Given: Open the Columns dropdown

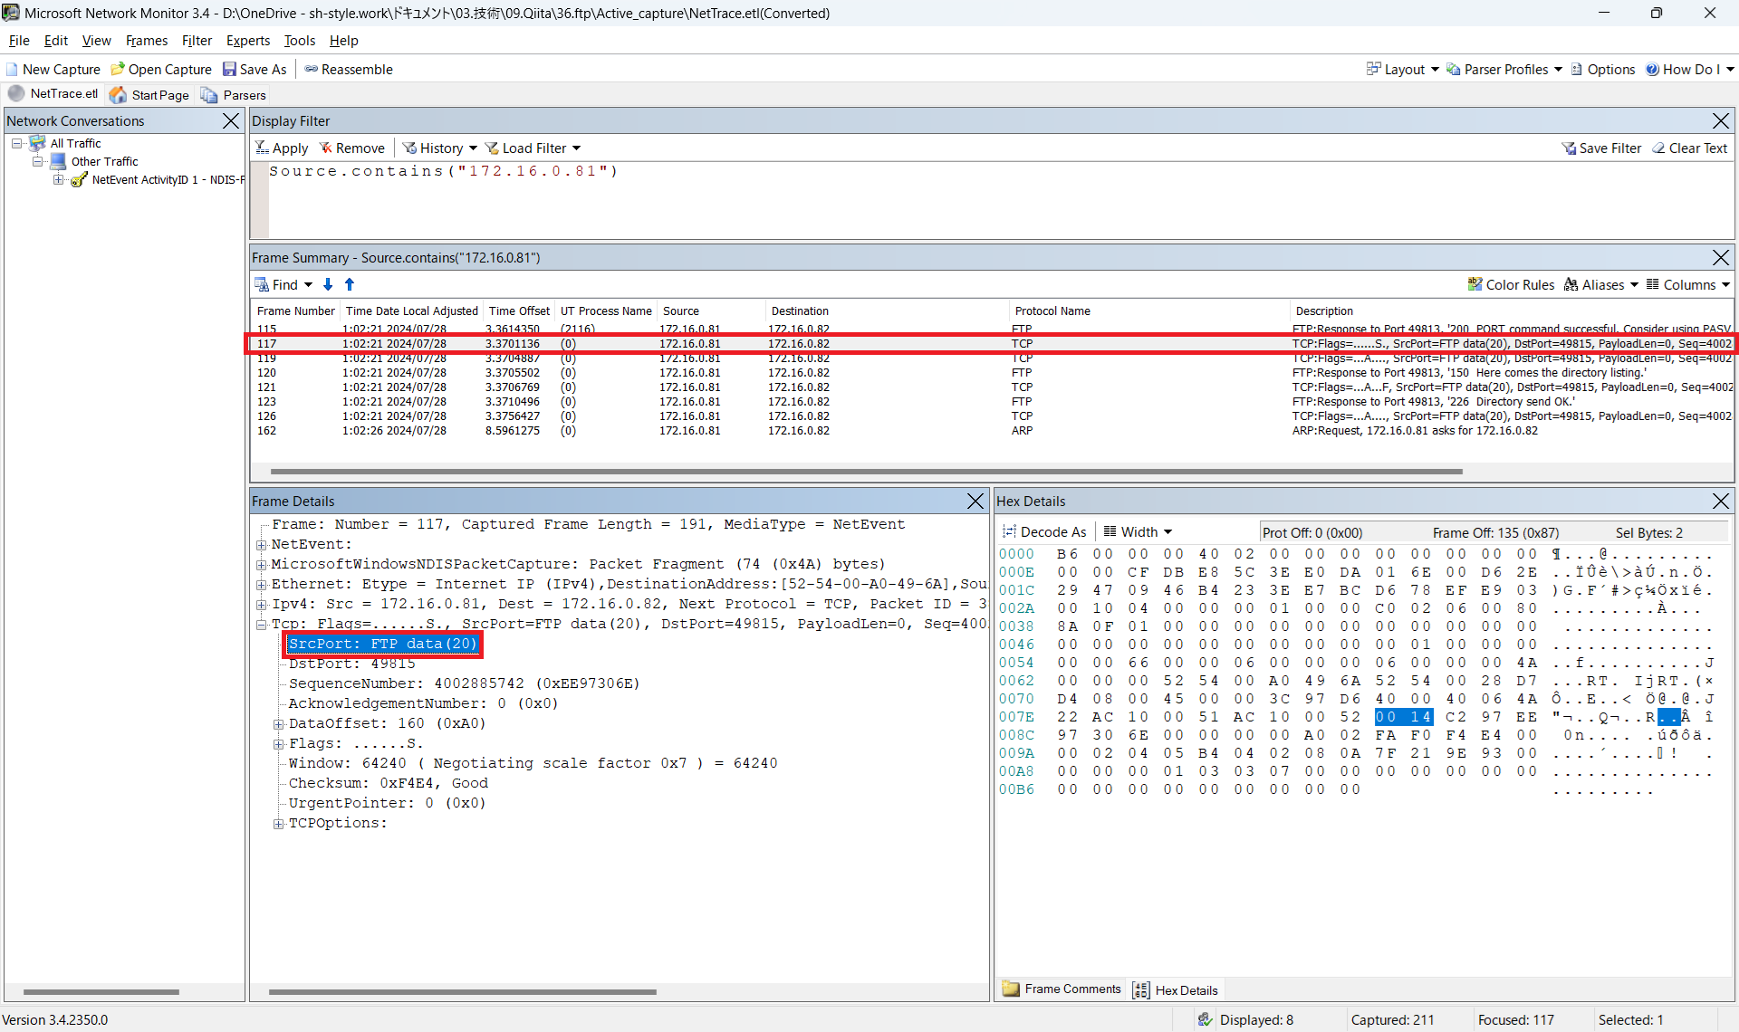Looking at the screenshot, I should pyautogui.click(x=1688, y=285).
